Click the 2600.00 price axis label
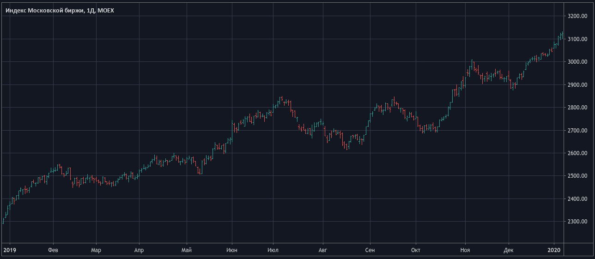Viewport: 595px width, 259px height. [577, 153]
